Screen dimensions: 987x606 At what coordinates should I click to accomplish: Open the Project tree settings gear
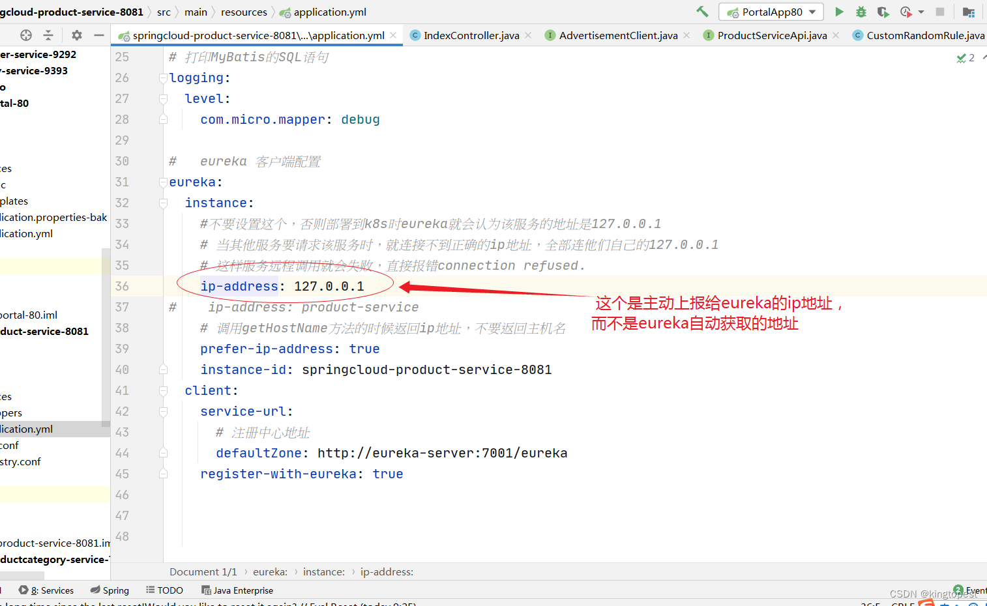tap(76, 35)
